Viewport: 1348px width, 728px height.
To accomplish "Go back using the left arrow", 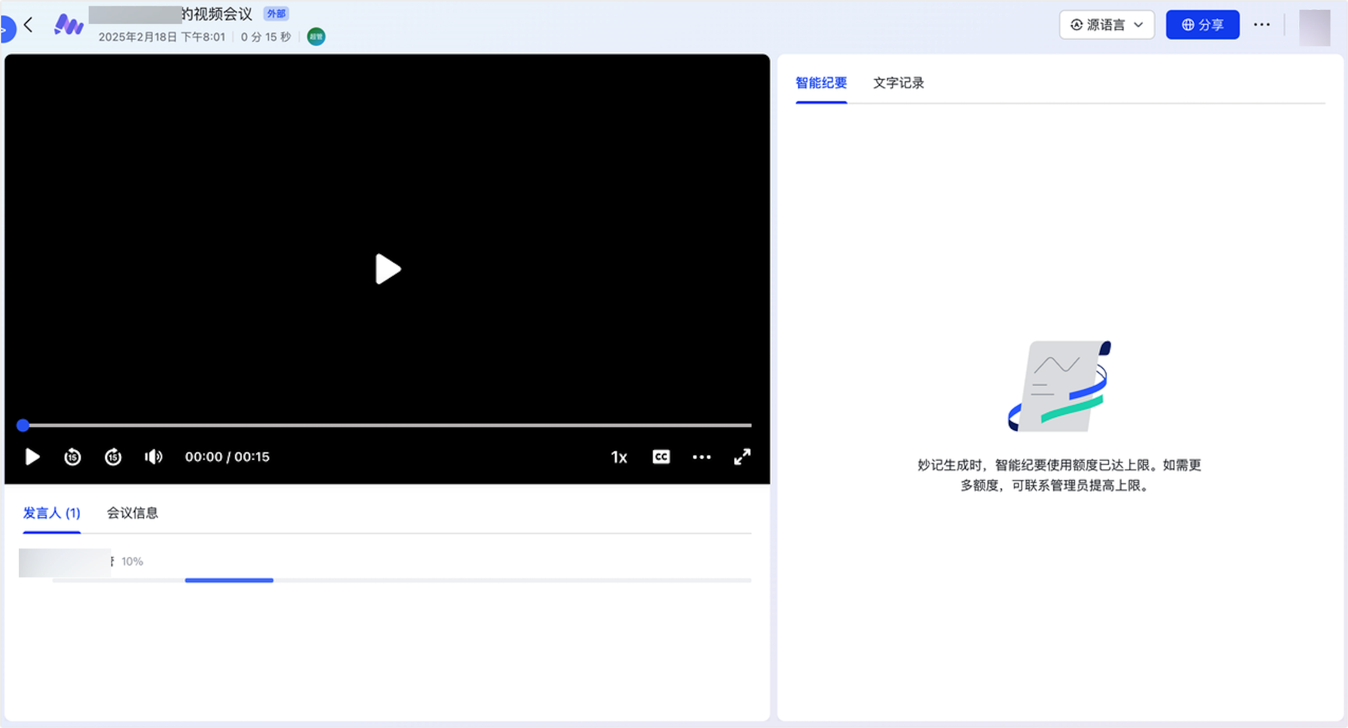I will click(x=28, y=25).
